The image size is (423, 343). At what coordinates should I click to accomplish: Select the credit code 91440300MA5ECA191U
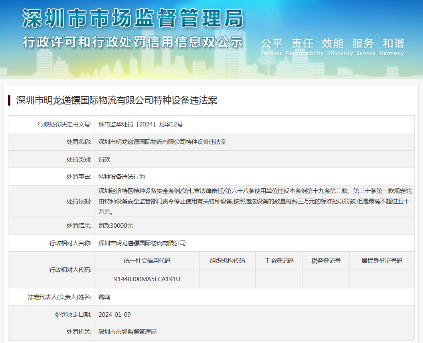(146, 279)
